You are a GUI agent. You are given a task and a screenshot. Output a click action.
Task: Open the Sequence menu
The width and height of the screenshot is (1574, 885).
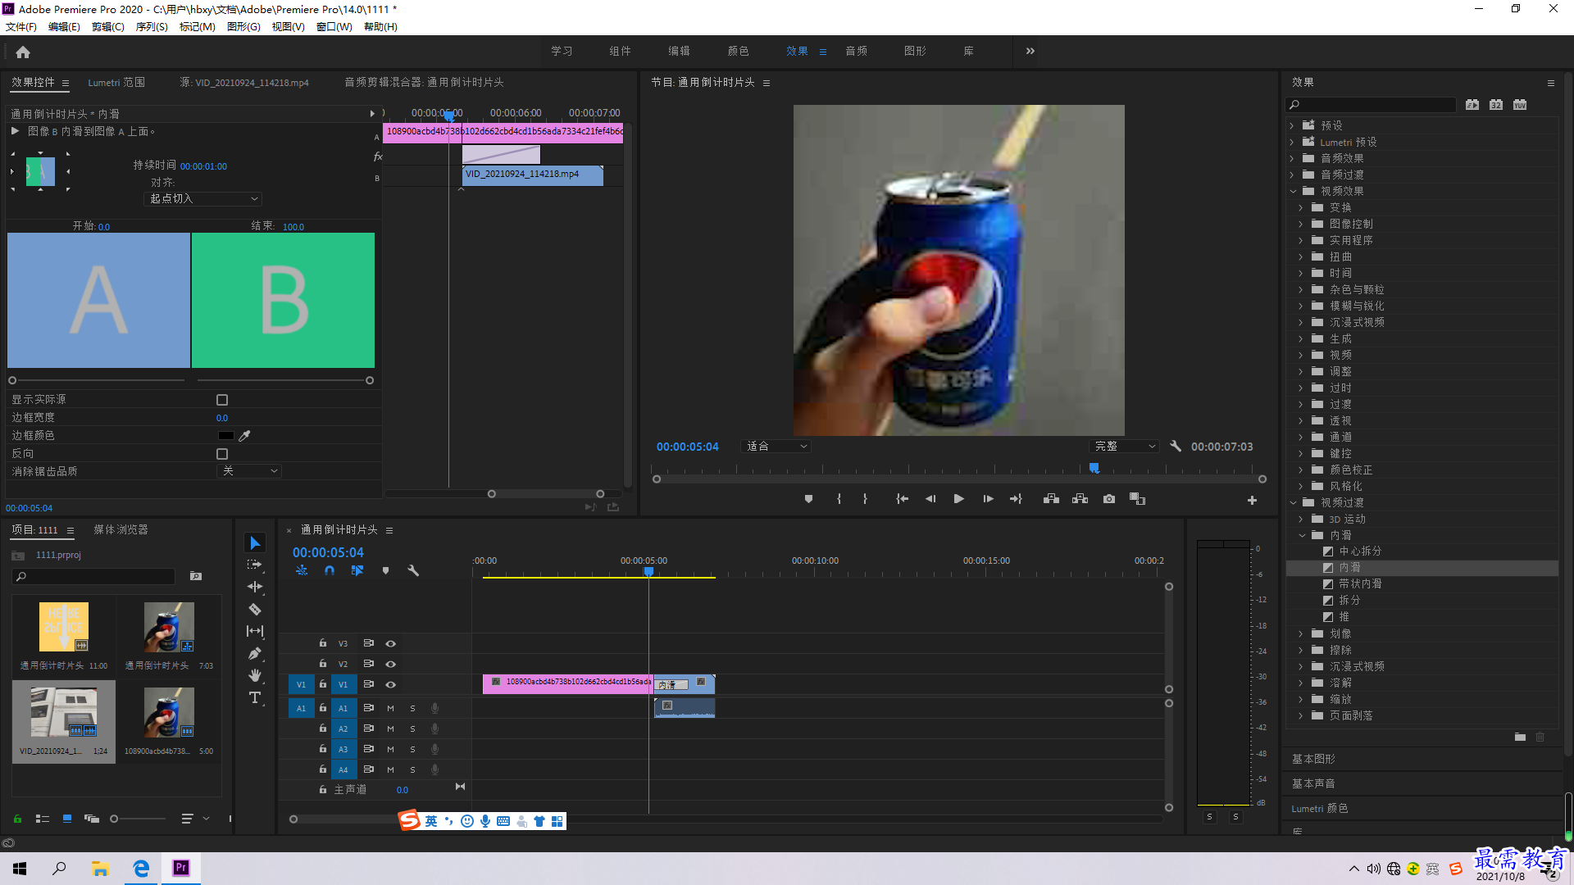pyautogui.click(x=152, y=27)
